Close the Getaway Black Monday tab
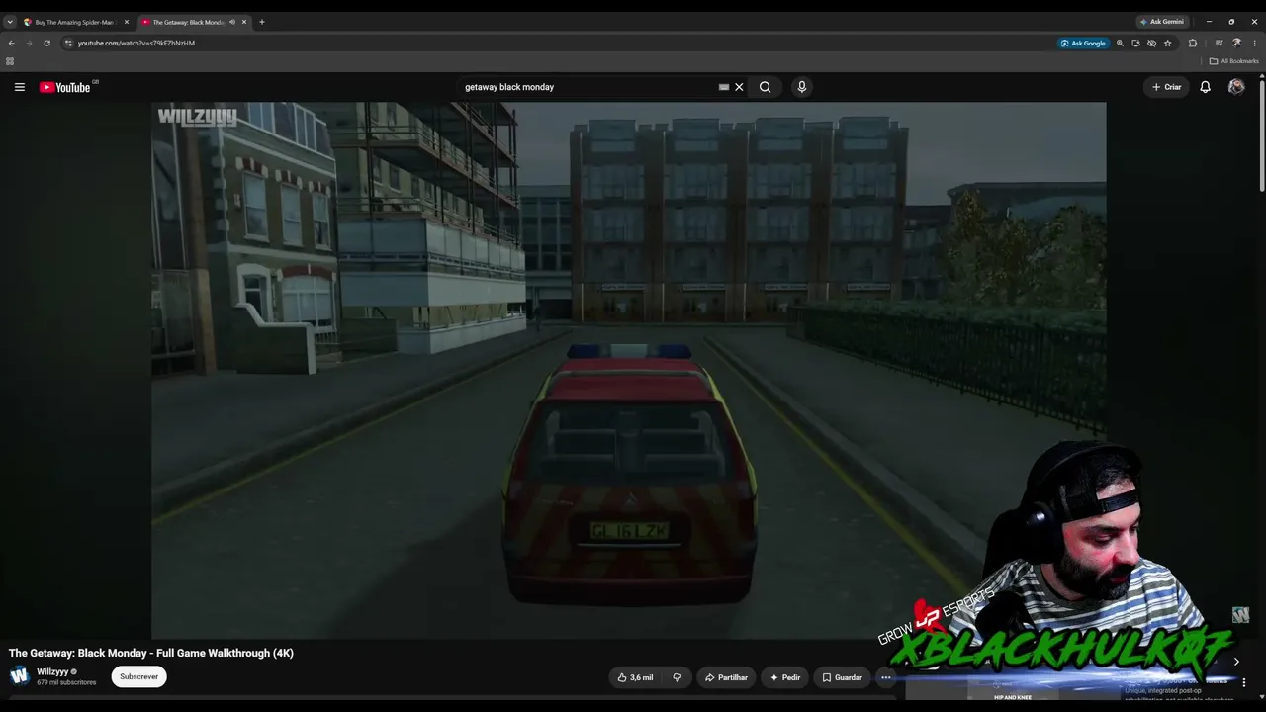The image size is (1266, 712). click(x=244, y=22)
